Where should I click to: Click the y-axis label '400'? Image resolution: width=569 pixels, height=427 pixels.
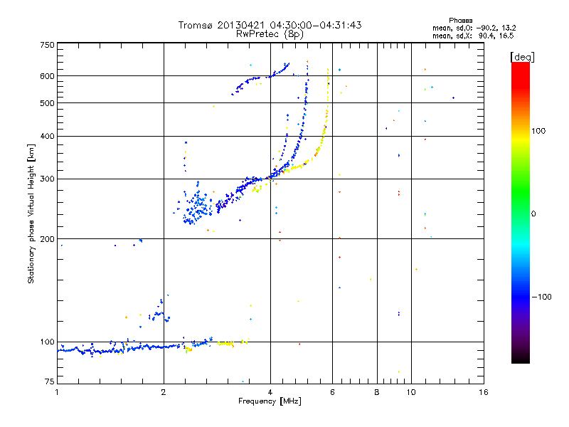[x=47, y=136]
